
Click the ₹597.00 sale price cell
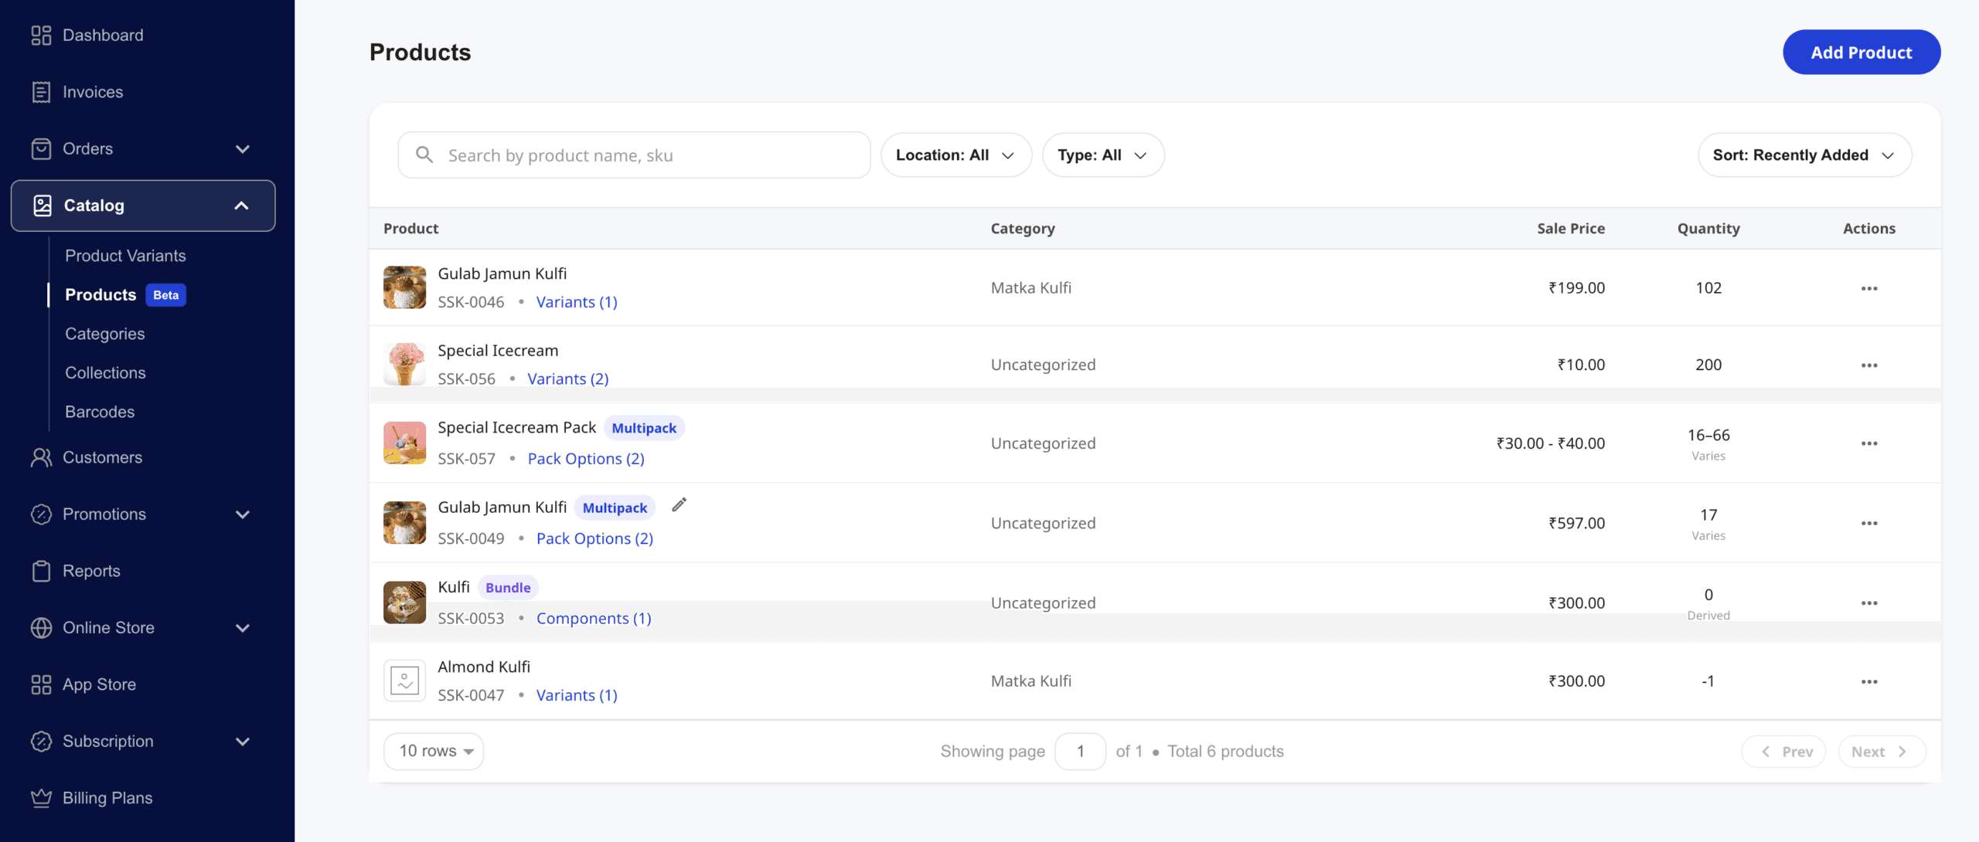click(x=1576, y=523)
